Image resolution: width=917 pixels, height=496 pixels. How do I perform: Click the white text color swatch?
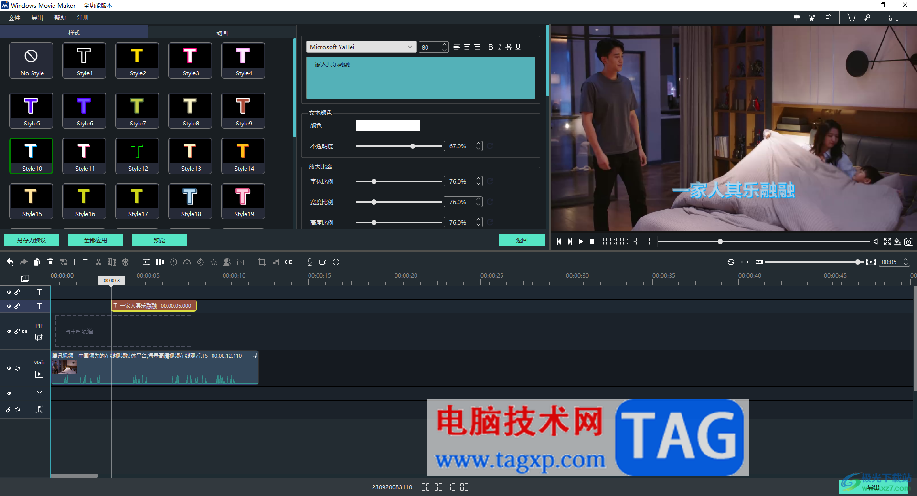click(x=388, y=125)
